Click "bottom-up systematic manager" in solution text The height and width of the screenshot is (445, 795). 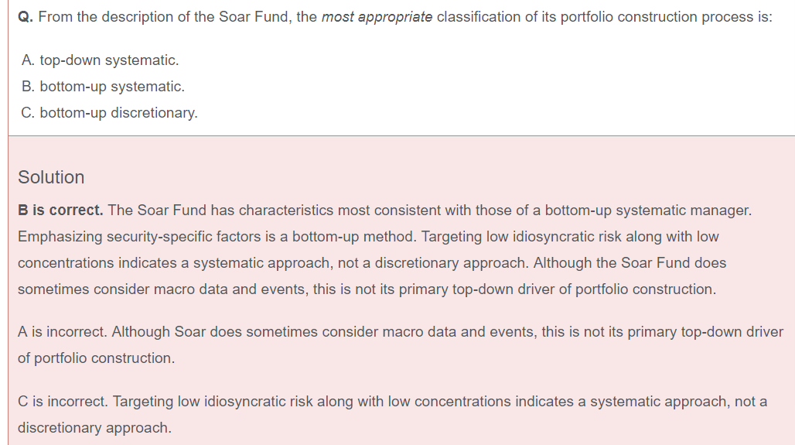(648, 211)
